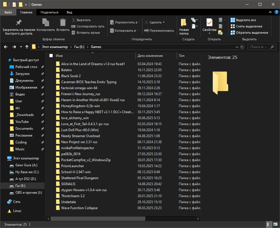The height and width of the screenshot is (228, 280).
Task: Open Удалить dropdown arrow
Action: [x=164, y=22]
